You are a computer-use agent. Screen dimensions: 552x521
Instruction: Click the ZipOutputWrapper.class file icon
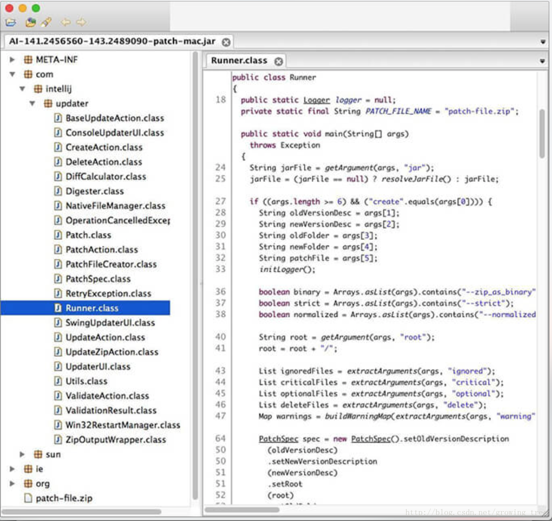[58, 440]
